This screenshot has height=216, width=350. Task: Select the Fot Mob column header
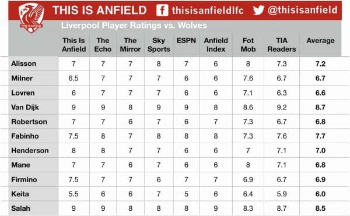[248, 45]
